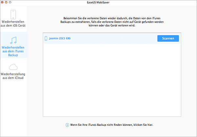
Task: Open Wiederherstellung aus dem iCloud tab
Action: click(x=13, y=71)
